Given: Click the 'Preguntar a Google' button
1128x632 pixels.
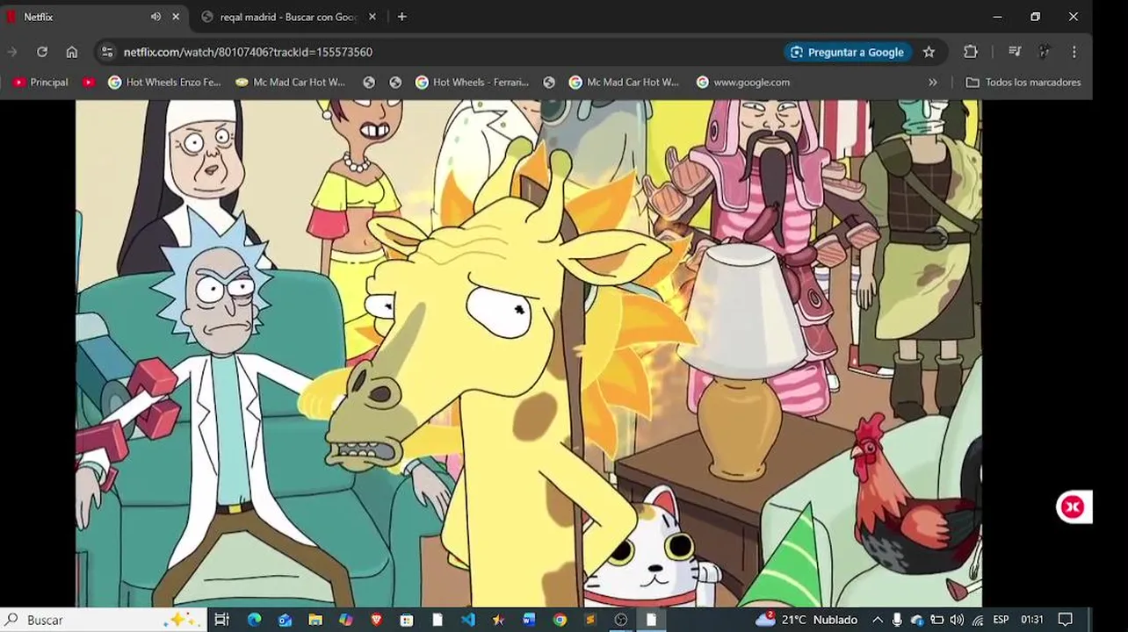Looking at the screenshot, I should pos(847,52).
